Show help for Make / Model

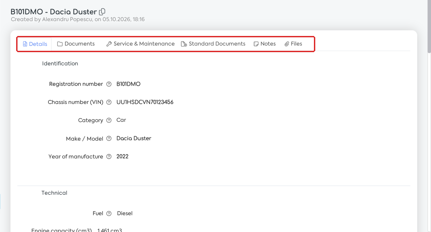coord(109,139)
